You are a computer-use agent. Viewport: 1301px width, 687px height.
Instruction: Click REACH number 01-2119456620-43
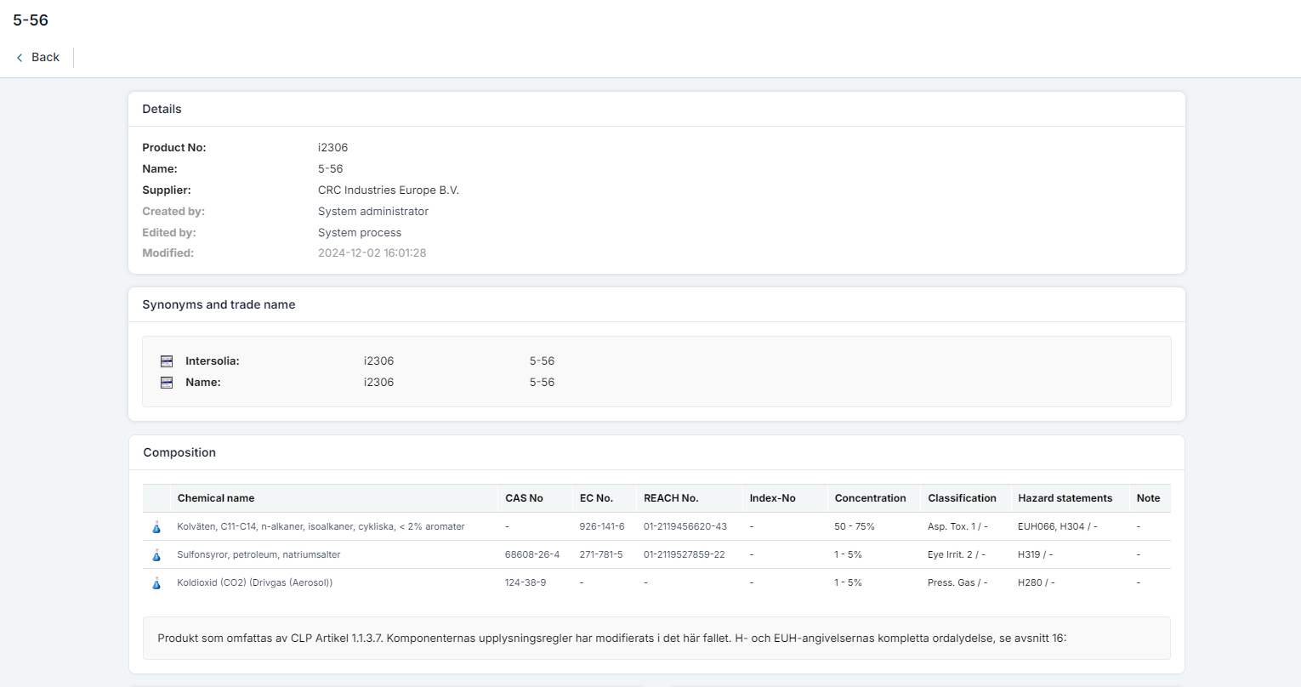[x=685, y=526]
